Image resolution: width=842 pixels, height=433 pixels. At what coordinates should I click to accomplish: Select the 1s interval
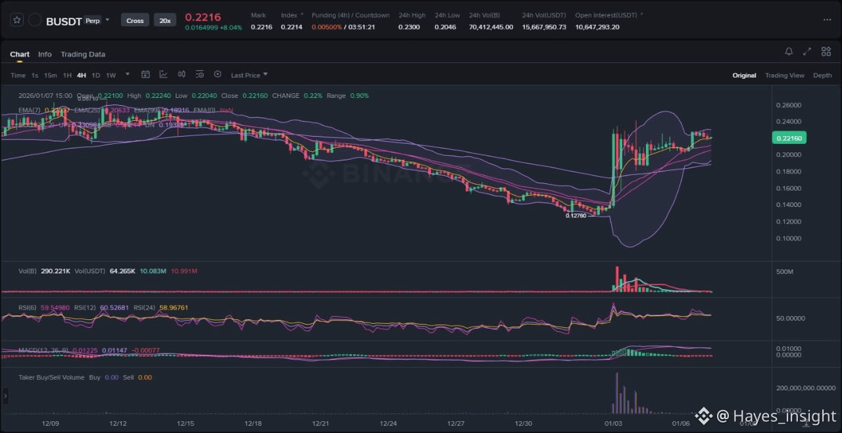click(35, 75)
